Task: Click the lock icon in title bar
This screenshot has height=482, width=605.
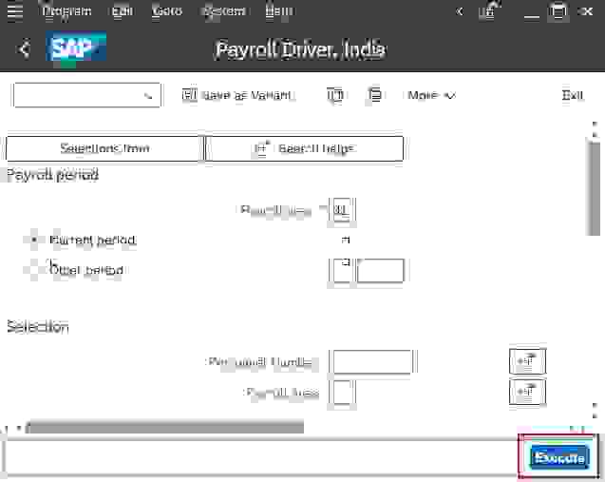Action: click(489, 11)
